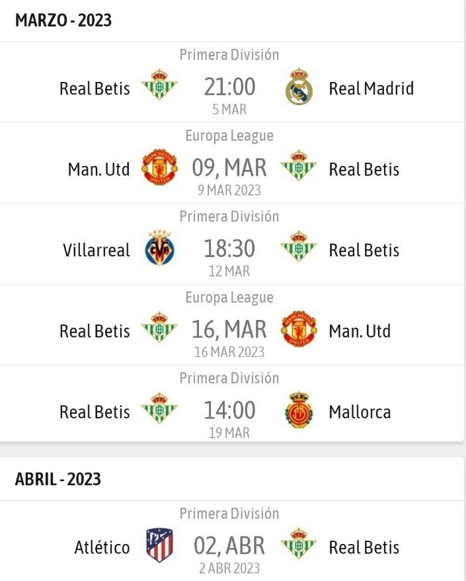Click Real Betis crest in Real Madrid match
The image size is (466, 581).
tap(160, 85)
